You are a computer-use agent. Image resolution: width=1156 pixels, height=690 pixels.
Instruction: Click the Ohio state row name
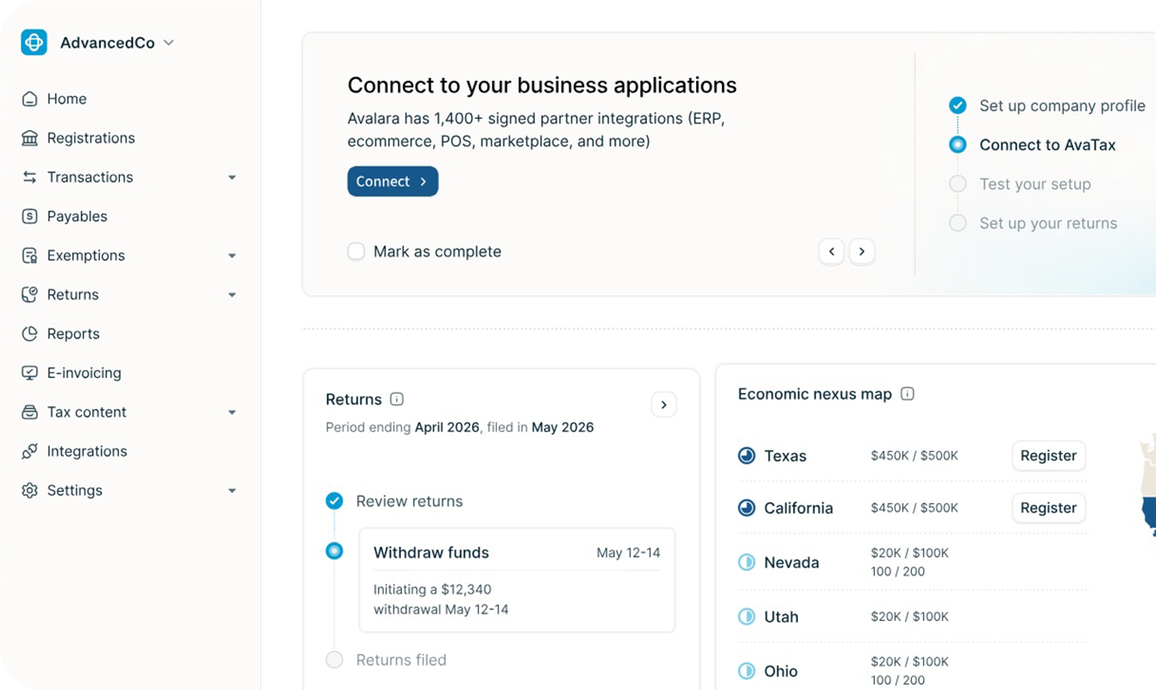tap(781, 671)
